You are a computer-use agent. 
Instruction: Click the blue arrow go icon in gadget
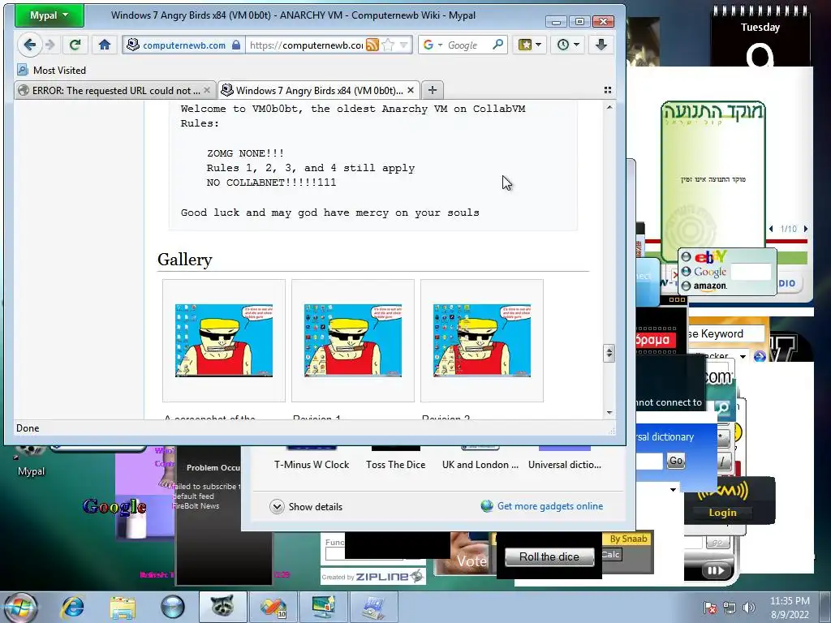pos(760,356)
